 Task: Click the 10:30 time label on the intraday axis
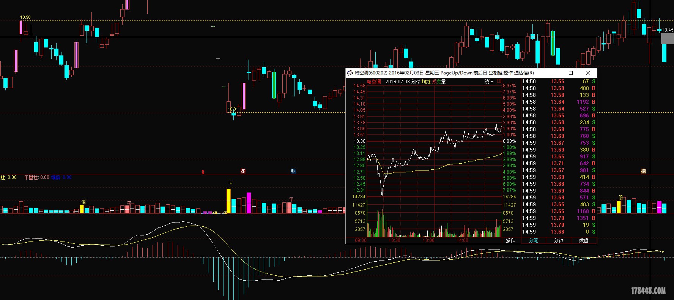click(x=394, y=240)
